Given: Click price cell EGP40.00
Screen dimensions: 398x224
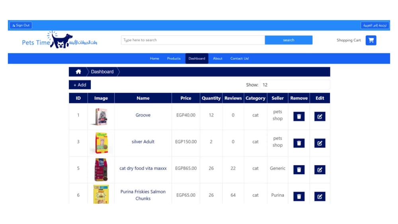Looking at the screenshot, I should 186,115.
